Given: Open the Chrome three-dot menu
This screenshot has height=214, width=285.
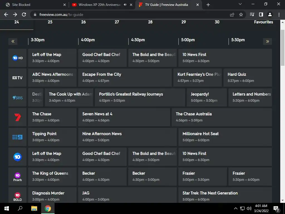Looking at the screenshot, I should (x=279, y=14).
